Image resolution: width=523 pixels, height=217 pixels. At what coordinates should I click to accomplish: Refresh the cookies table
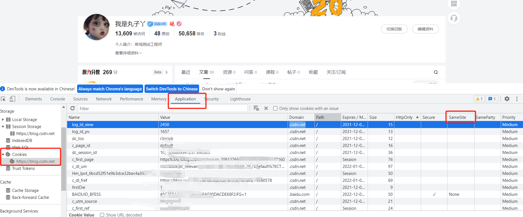72,108
